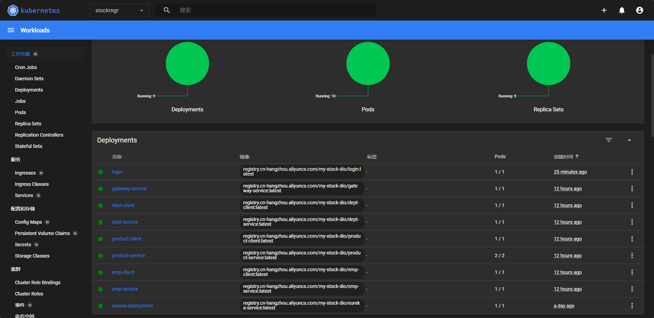This screenshot has width=654, height=318.
Task: Navigate to Cluster Roles in the sidebar
Action: [x=29, y=294]
